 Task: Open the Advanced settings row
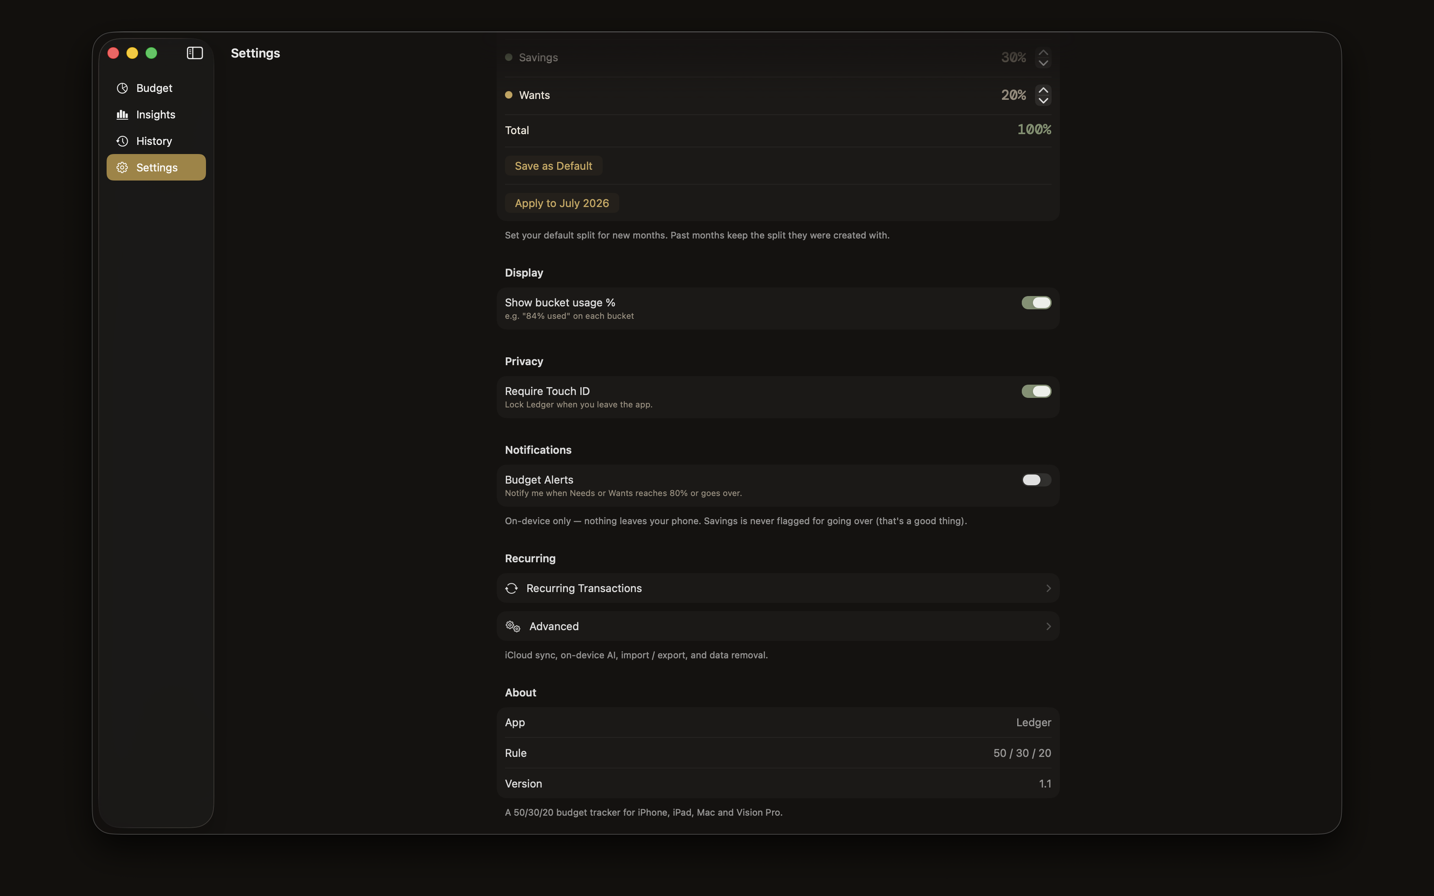coord(777,626)
